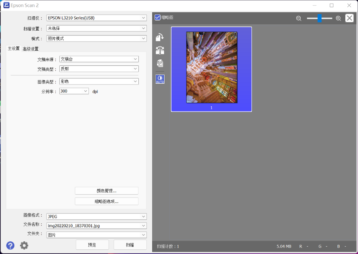Switch to the 高级设置 tab
Screen dimensions: 358x254
31,49
